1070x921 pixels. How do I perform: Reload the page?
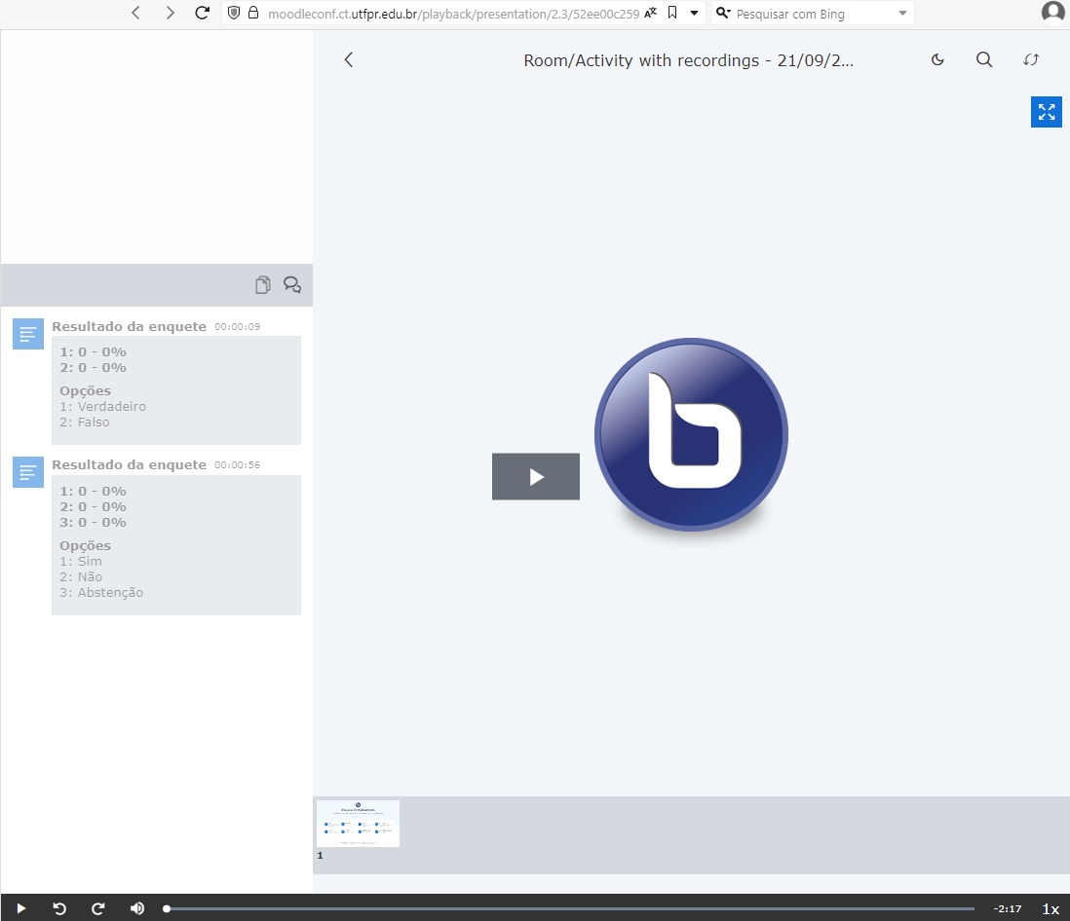pyautogui.click(x=202, y=13)
